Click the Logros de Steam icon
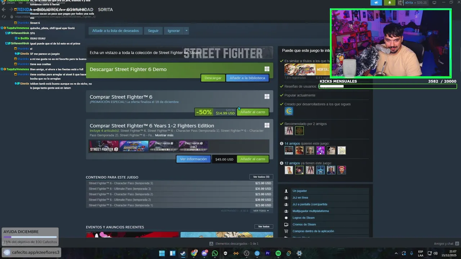This screenshot has width=461, height=259. (x=286, y=218)
